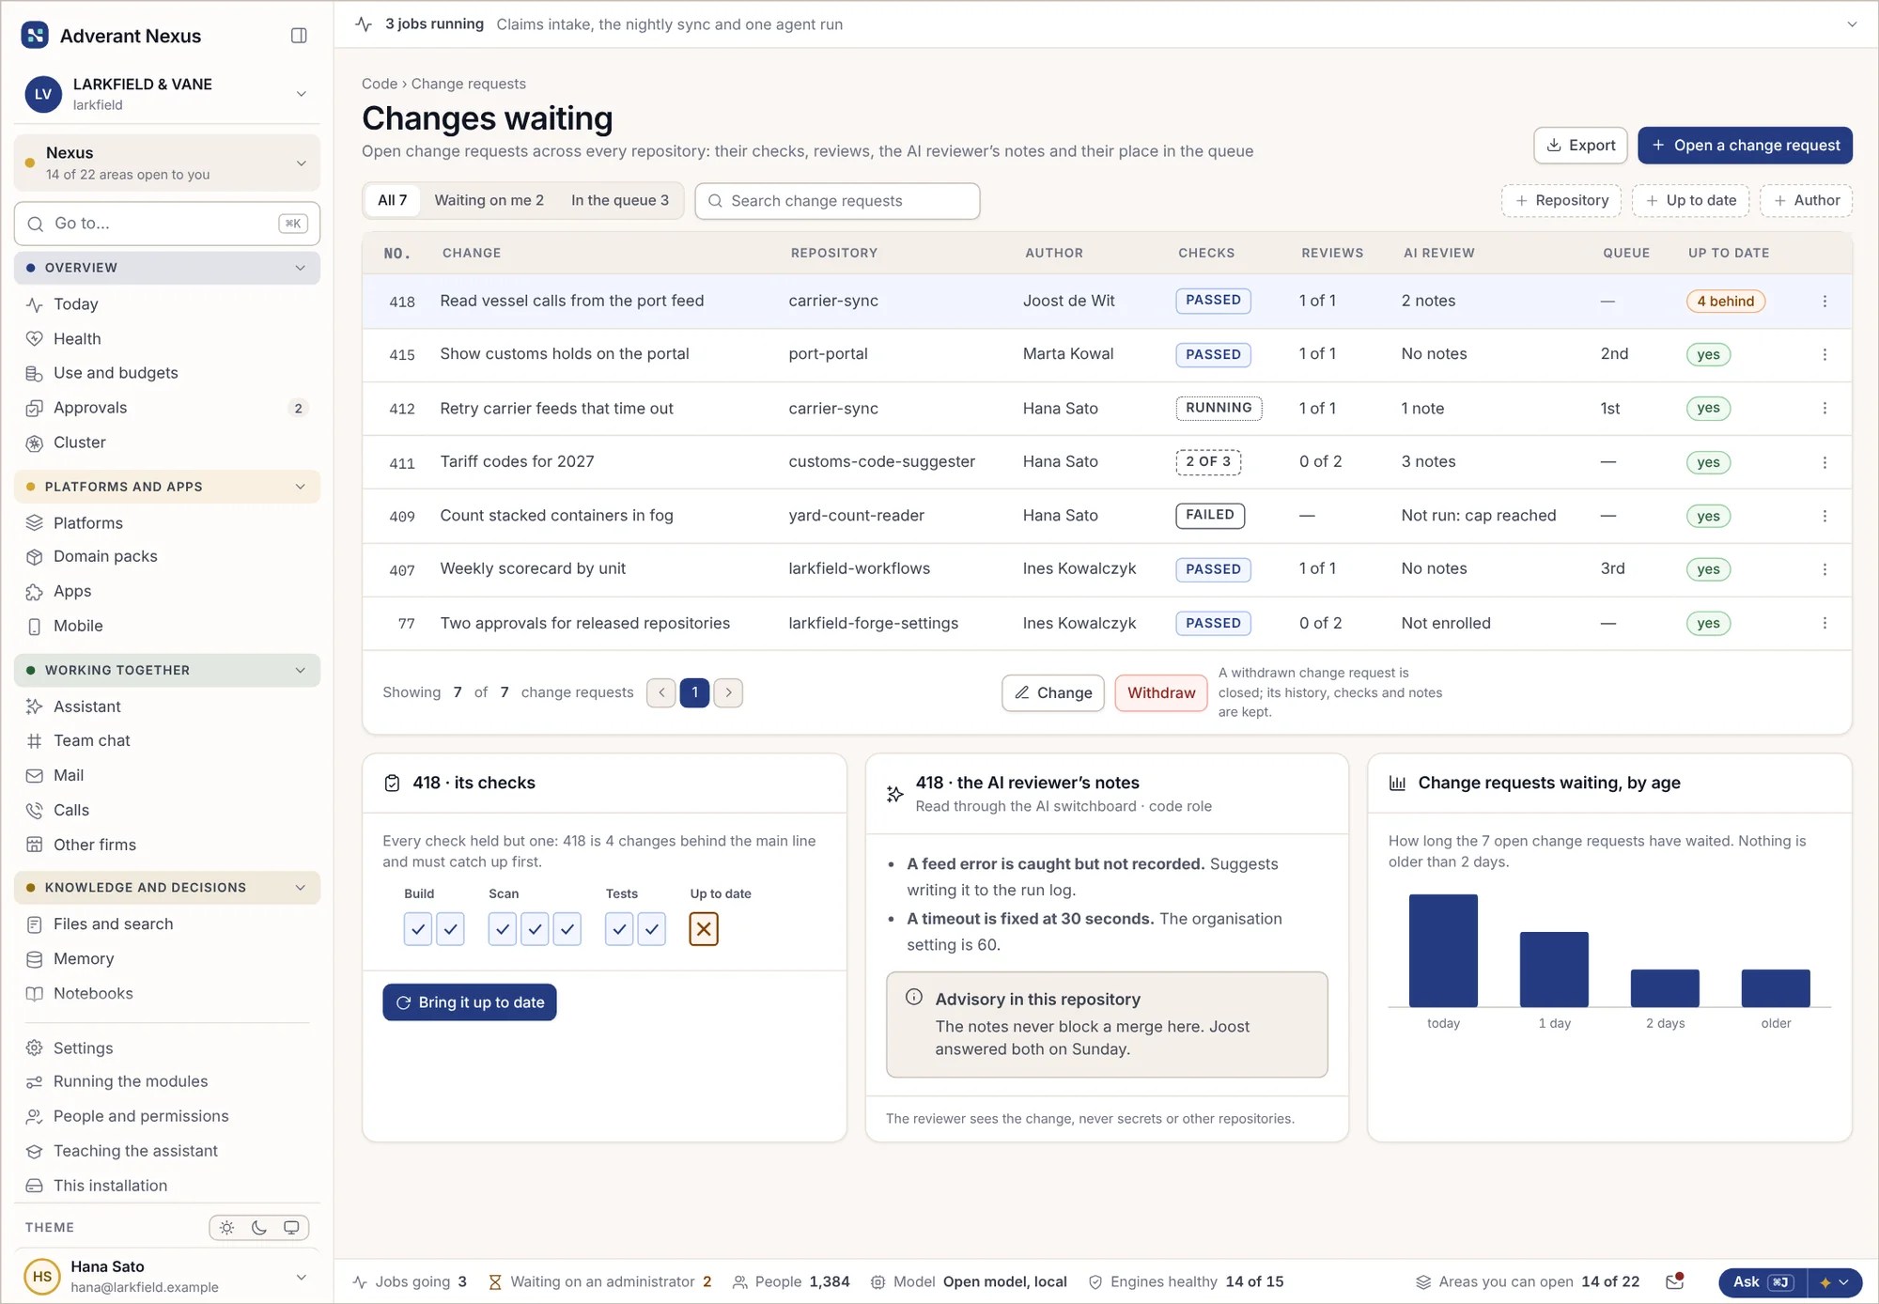Click the Cluster icon in sidebar
The height and width of the screenshot is (1304, 1879).
35,442
